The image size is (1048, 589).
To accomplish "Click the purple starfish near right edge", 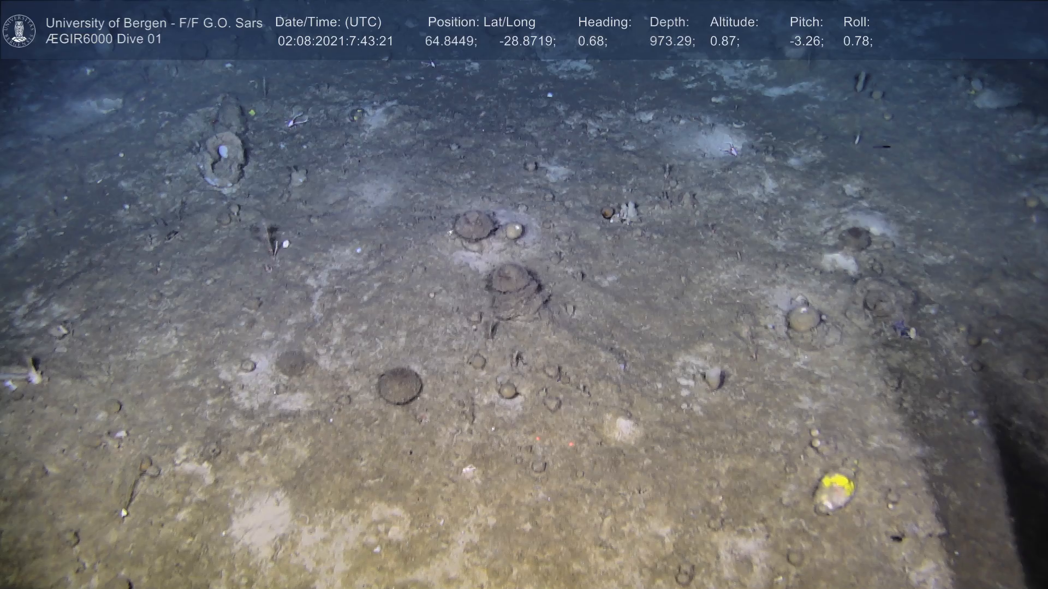I will point(903,329).
